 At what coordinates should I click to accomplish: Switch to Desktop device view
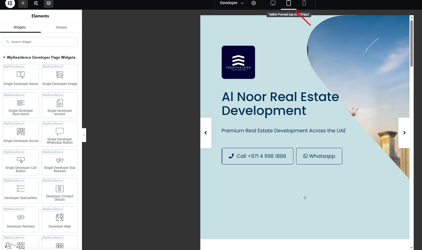click(x=273, y=3)
